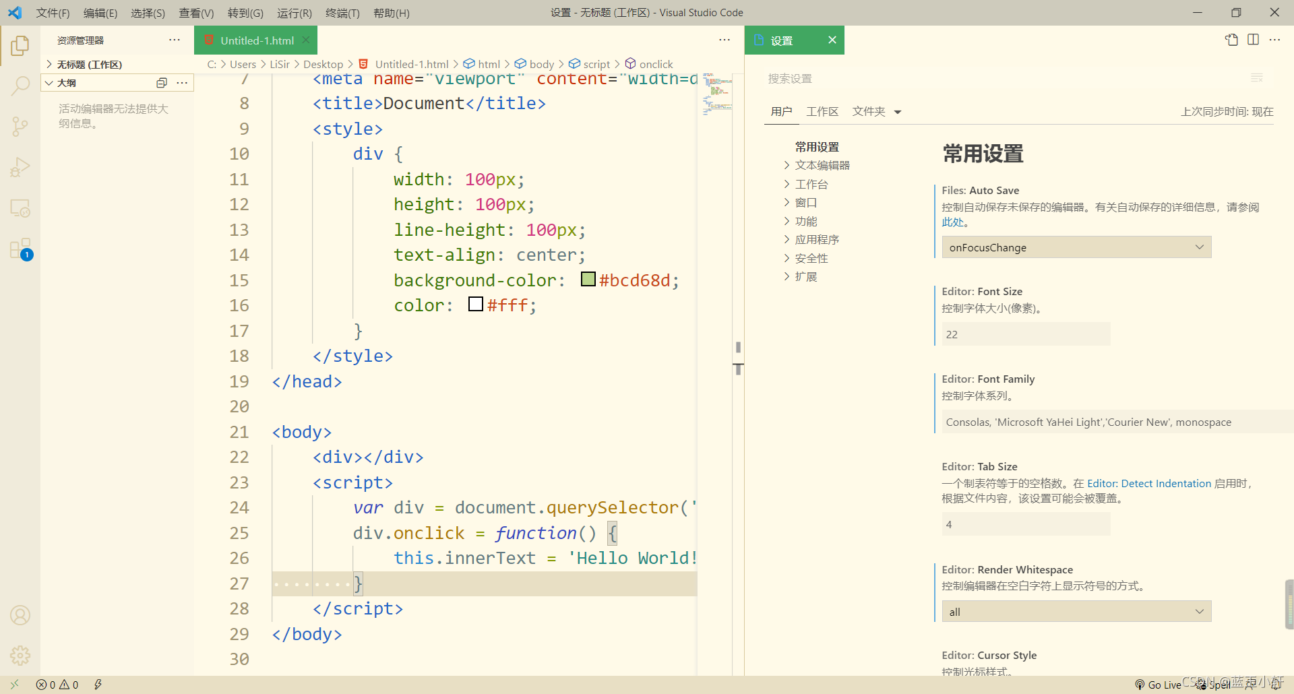Click the errors and warnings status indicator
This screenshot has height=694, width=1294.
pos(57,685)
